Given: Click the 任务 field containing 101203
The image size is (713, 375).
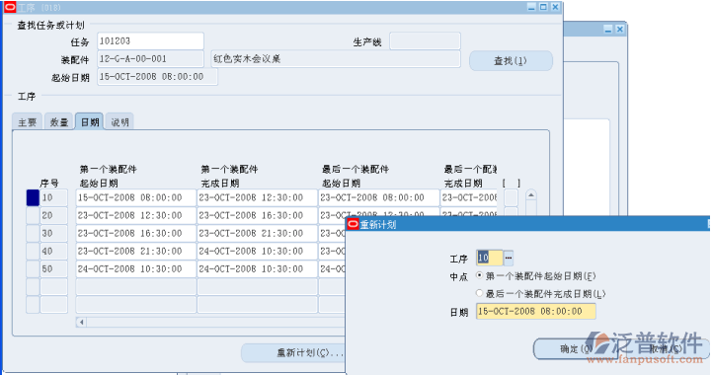Looking at the screenshot, I should [x=150, y=40].
